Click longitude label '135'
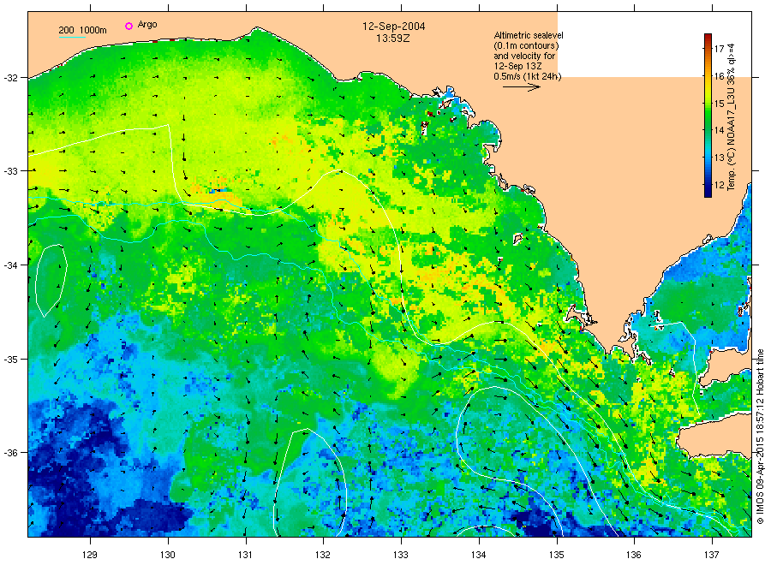Viewport: 771px width, 565px height. [x=557, y=555]
